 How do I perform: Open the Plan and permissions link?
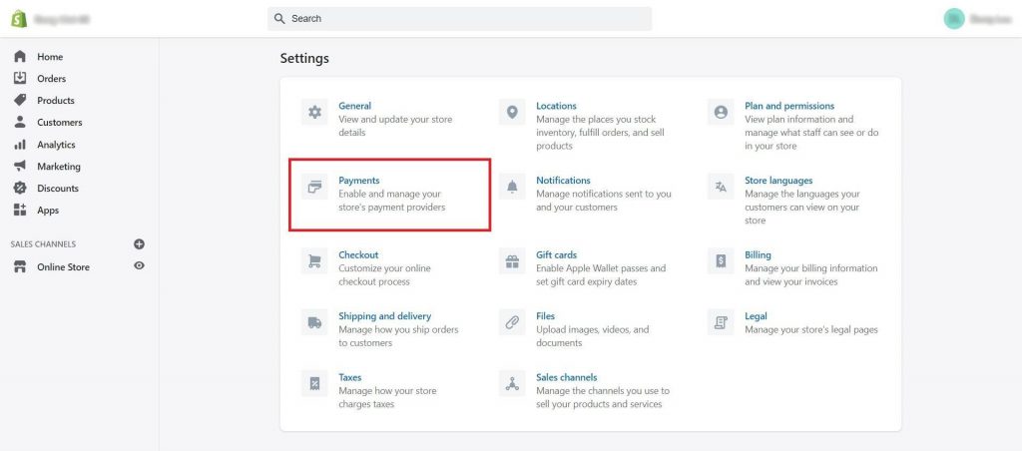pyautogui.click(x=788, y=106)
